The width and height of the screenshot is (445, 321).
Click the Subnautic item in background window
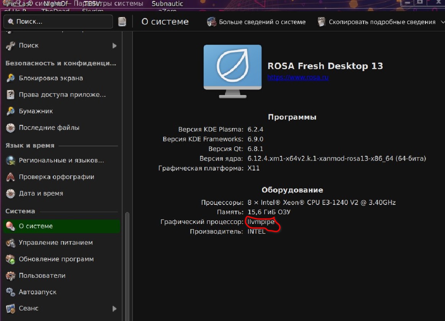pos(167,4)
